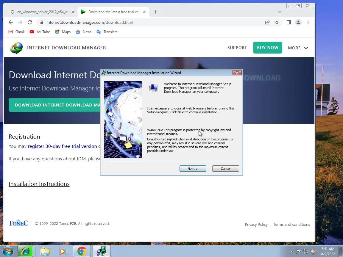Open News bookmark
This screenshot has height=257, width=343.
click(84, 32)
